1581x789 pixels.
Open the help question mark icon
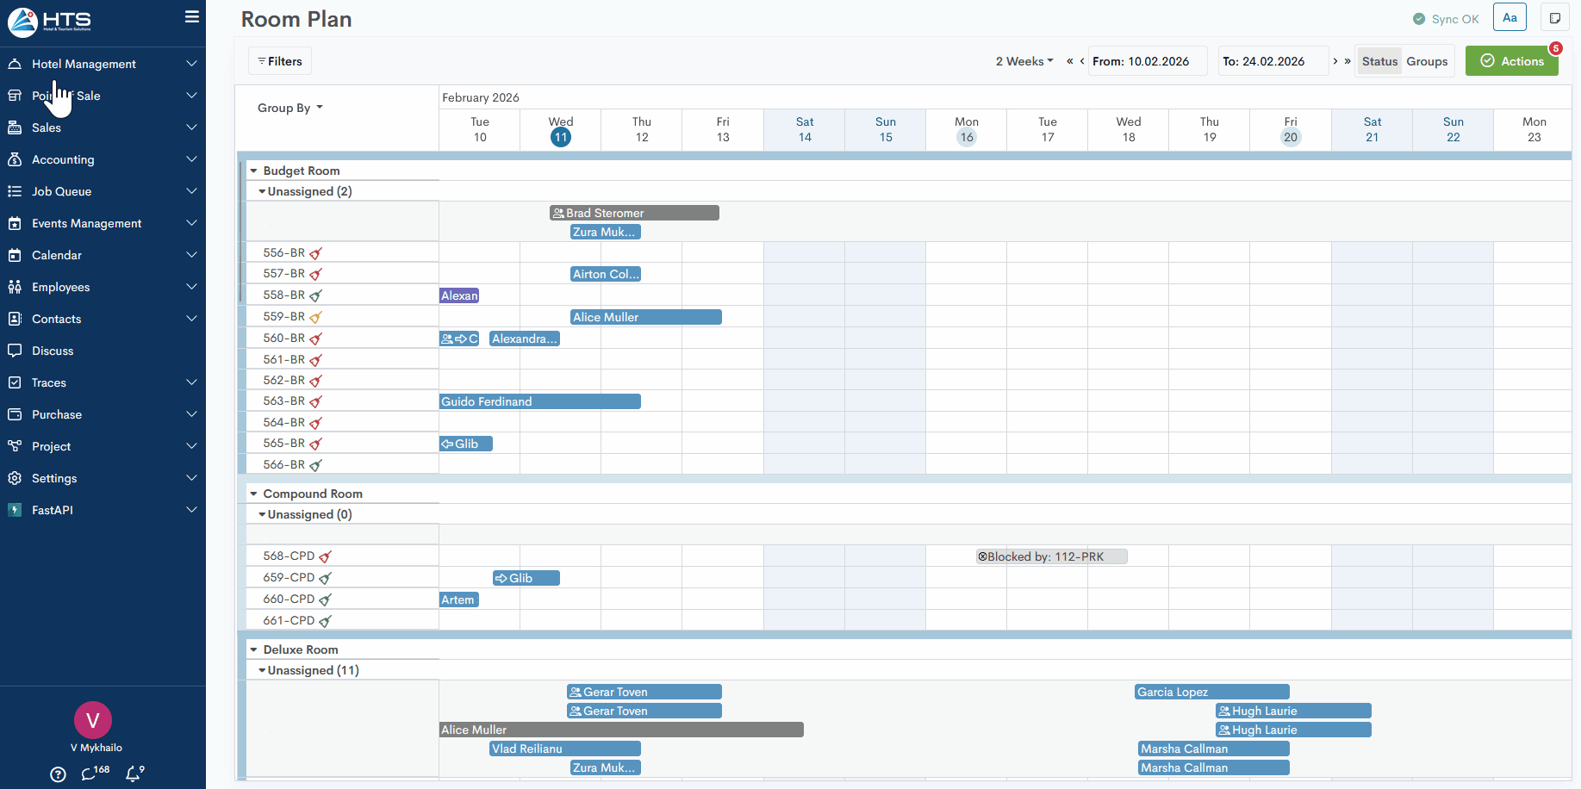(x=58, y=774)
